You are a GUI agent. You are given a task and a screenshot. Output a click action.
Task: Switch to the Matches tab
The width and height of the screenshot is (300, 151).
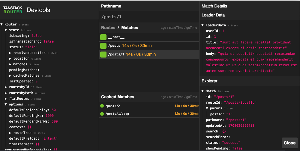(x=130, y=28)
